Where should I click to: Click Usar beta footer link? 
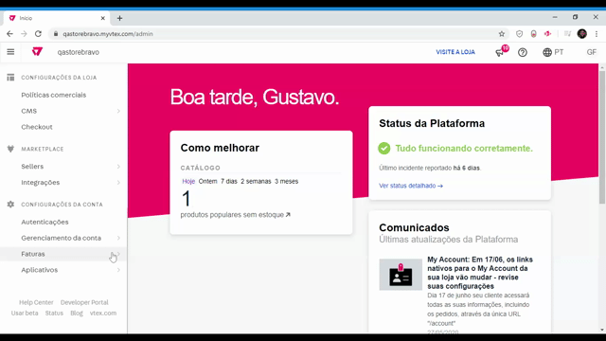coord(25,314)
